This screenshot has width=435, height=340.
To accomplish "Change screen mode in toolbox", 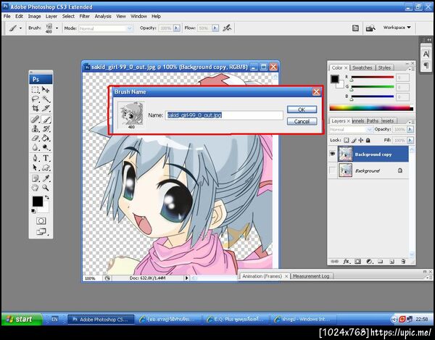I will (41, 231).
